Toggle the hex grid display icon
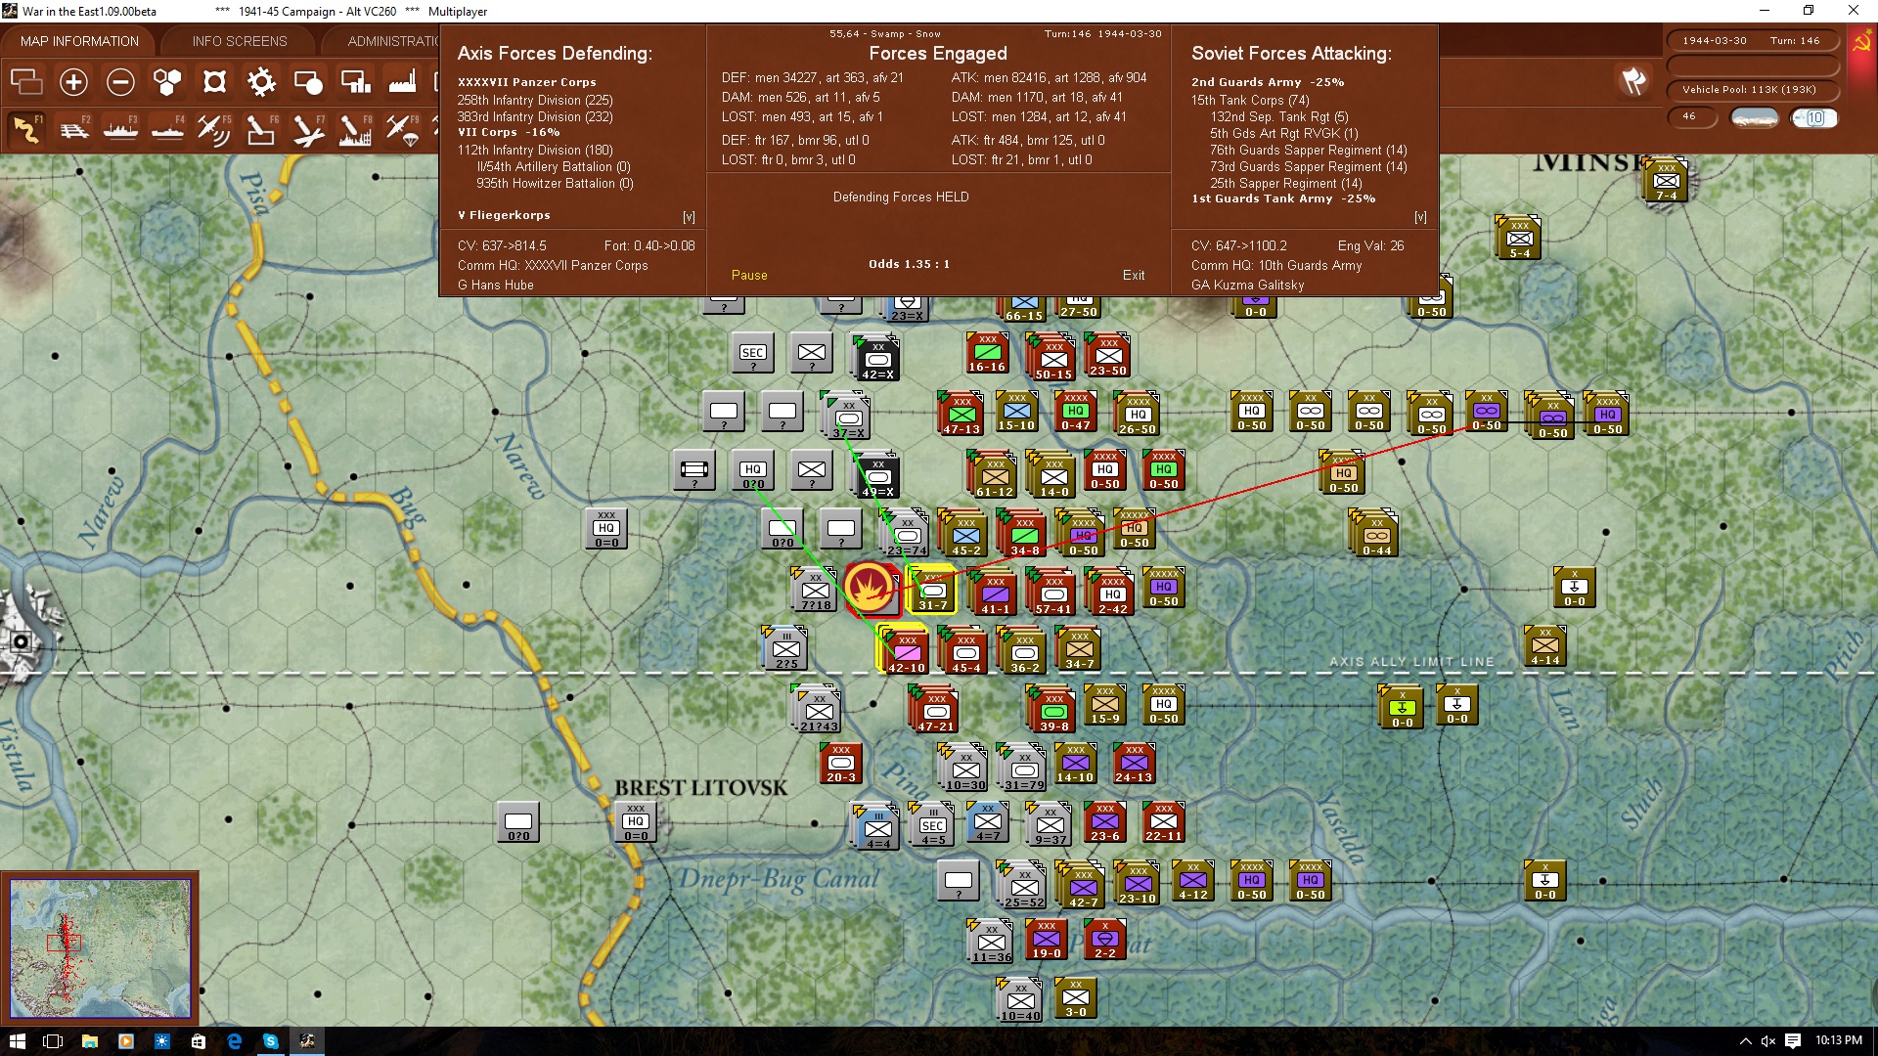Viewport: 1878px width, 1056px height. 167,82
